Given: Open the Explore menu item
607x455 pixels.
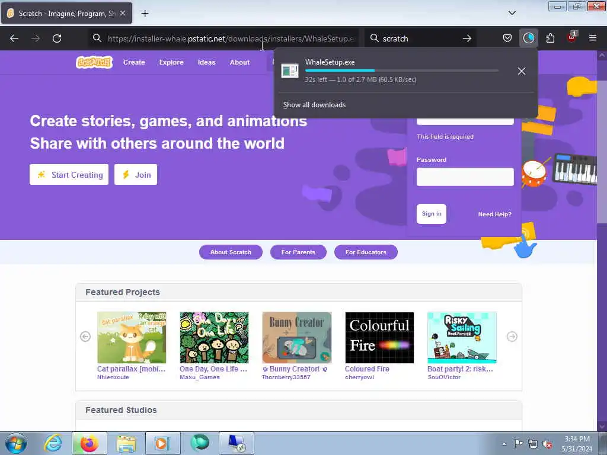Looking at the screenshot, I should point(171,62).
